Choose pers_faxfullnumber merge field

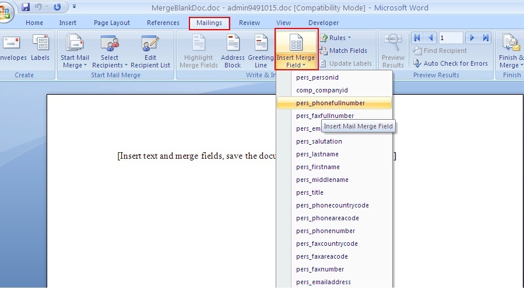tap(334, 116)
